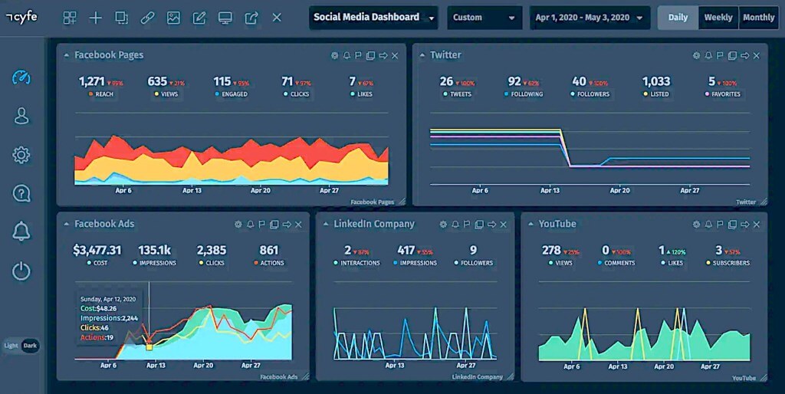The image size is (785, 394).
Task: Select the Daily view tab
Action: [x=678, y=18]
